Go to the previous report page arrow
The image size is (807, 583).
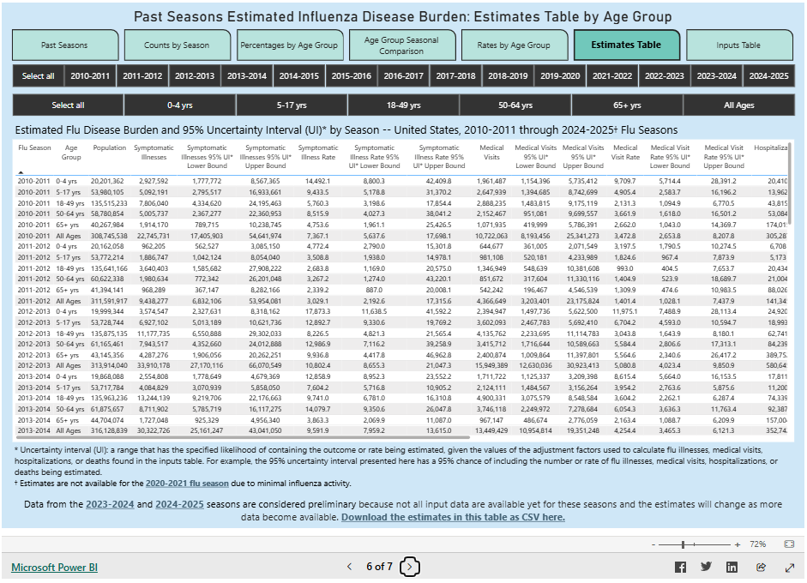(x=349, y=567)
